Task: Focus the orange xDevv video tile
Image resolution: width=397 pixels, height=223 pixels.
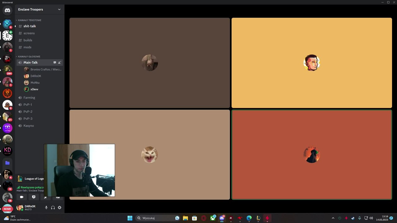Action: 312,155
